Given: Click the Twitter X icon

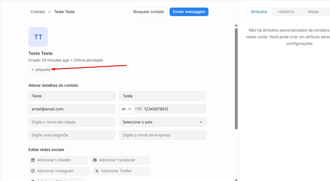Looking at the screenshot, I should [x=97, y=171].
